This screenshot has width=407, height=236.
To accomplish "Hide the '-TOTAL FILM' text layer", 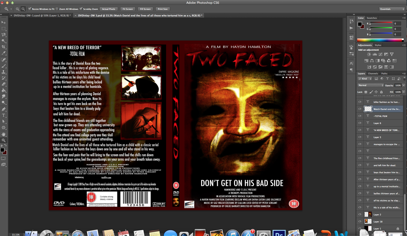I will (360, 116).
